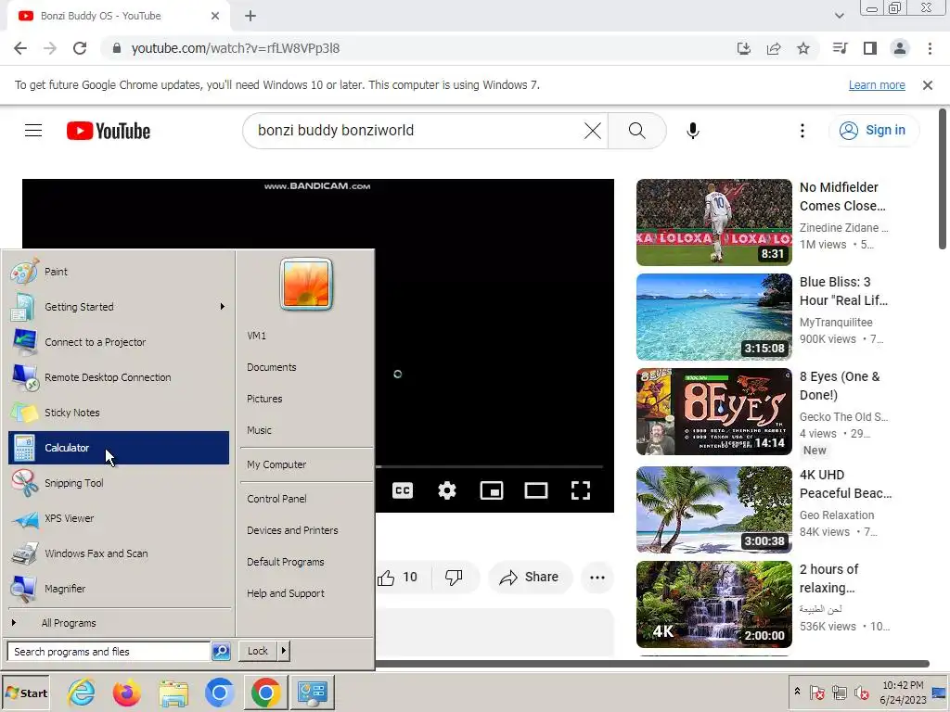This screenshot has height=712, width=950.
Task: Open YouTube settings three-dot menu
Action: click(x=802, y=130)
